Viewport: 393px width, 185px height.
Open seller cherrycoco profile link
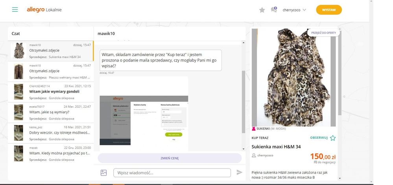(x=265, y=155)
